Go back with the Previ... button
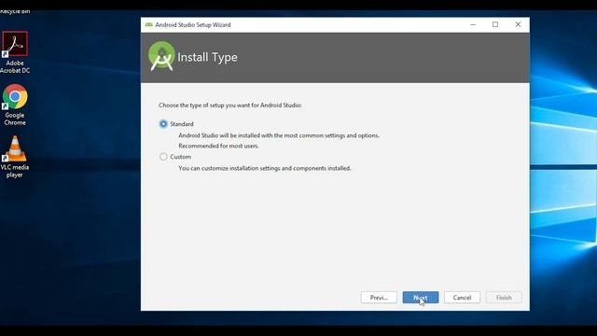 pos(379,298)
